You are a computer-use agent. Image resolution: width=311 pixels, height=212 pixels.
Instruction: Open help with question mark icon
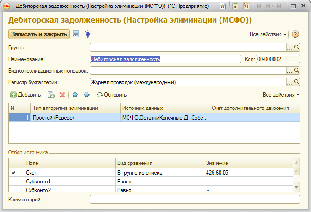tap(295, 35)
